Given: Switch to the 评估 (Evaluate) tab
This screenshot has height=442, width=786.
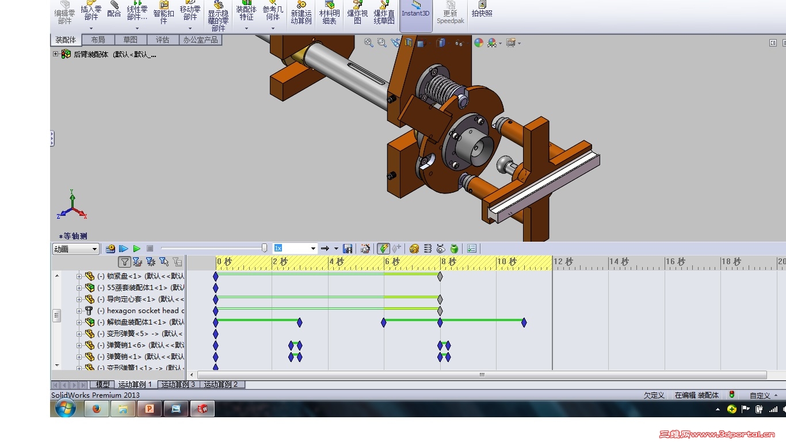Looking at the screenshot, I should [162, 40].
